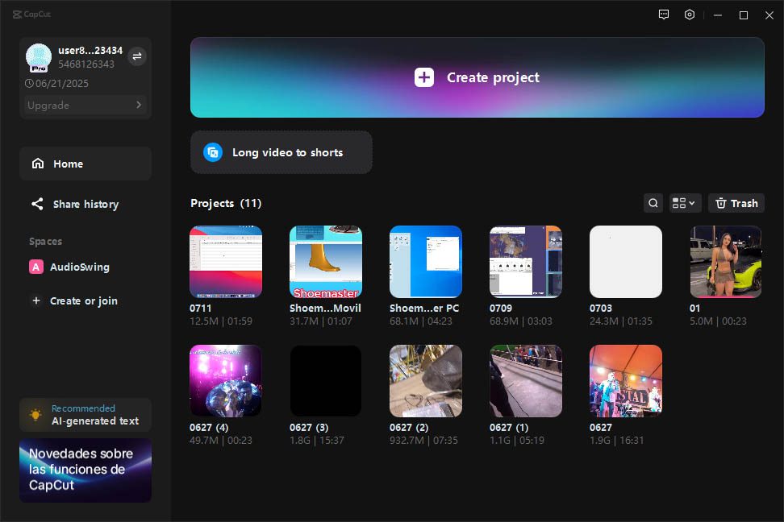Click the plus icon in Create project

[424, 77]
